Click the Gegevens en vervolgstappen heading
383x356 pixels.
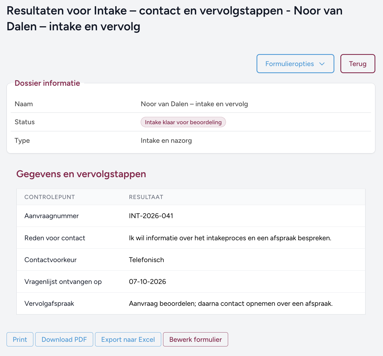click(81, 174)
